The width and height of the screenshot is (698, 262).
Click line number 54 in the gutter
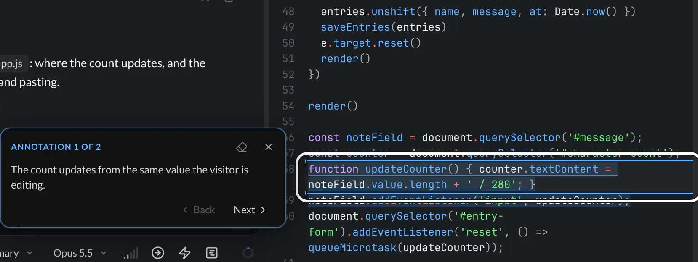point(288,106)
